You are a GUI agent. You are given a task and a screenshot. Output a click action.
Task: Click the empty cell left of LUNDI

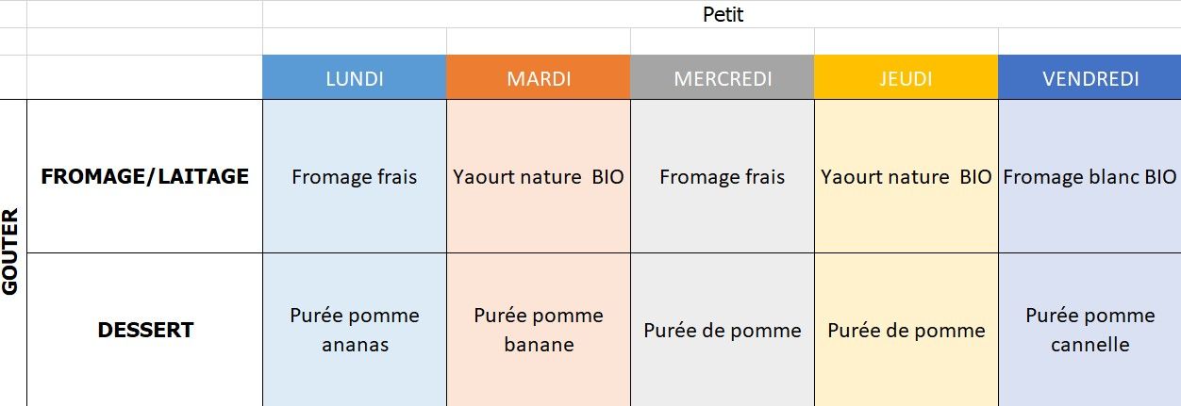pyautogui.click(x=145, y=78)
